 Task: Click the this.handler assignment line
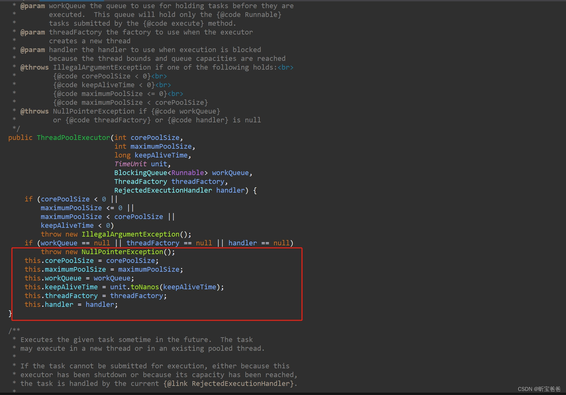(71, 305)
